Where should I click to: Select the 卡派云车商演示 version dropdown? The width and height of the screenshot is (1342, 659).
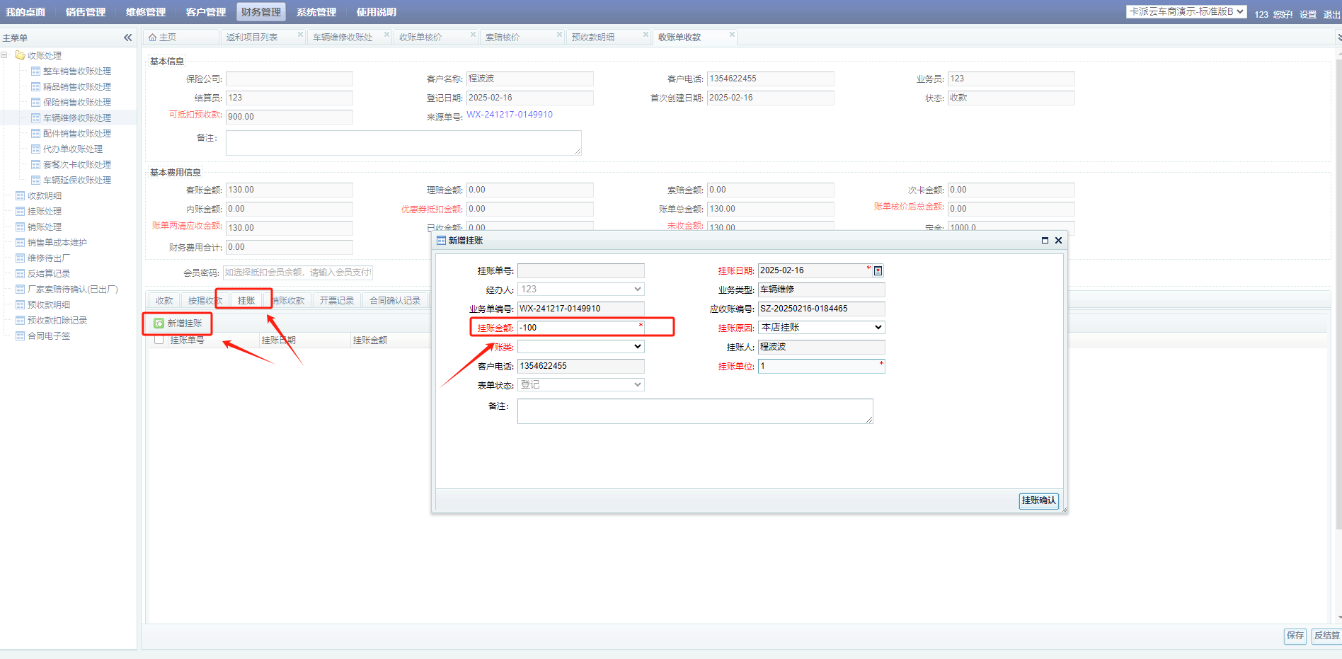tap(1186, 12)
